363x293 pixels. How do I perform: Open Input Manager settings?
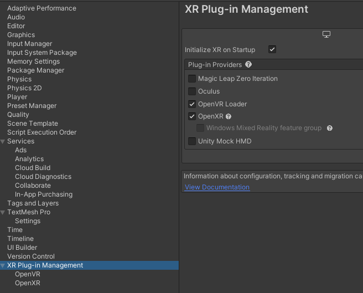click(30, 44)
